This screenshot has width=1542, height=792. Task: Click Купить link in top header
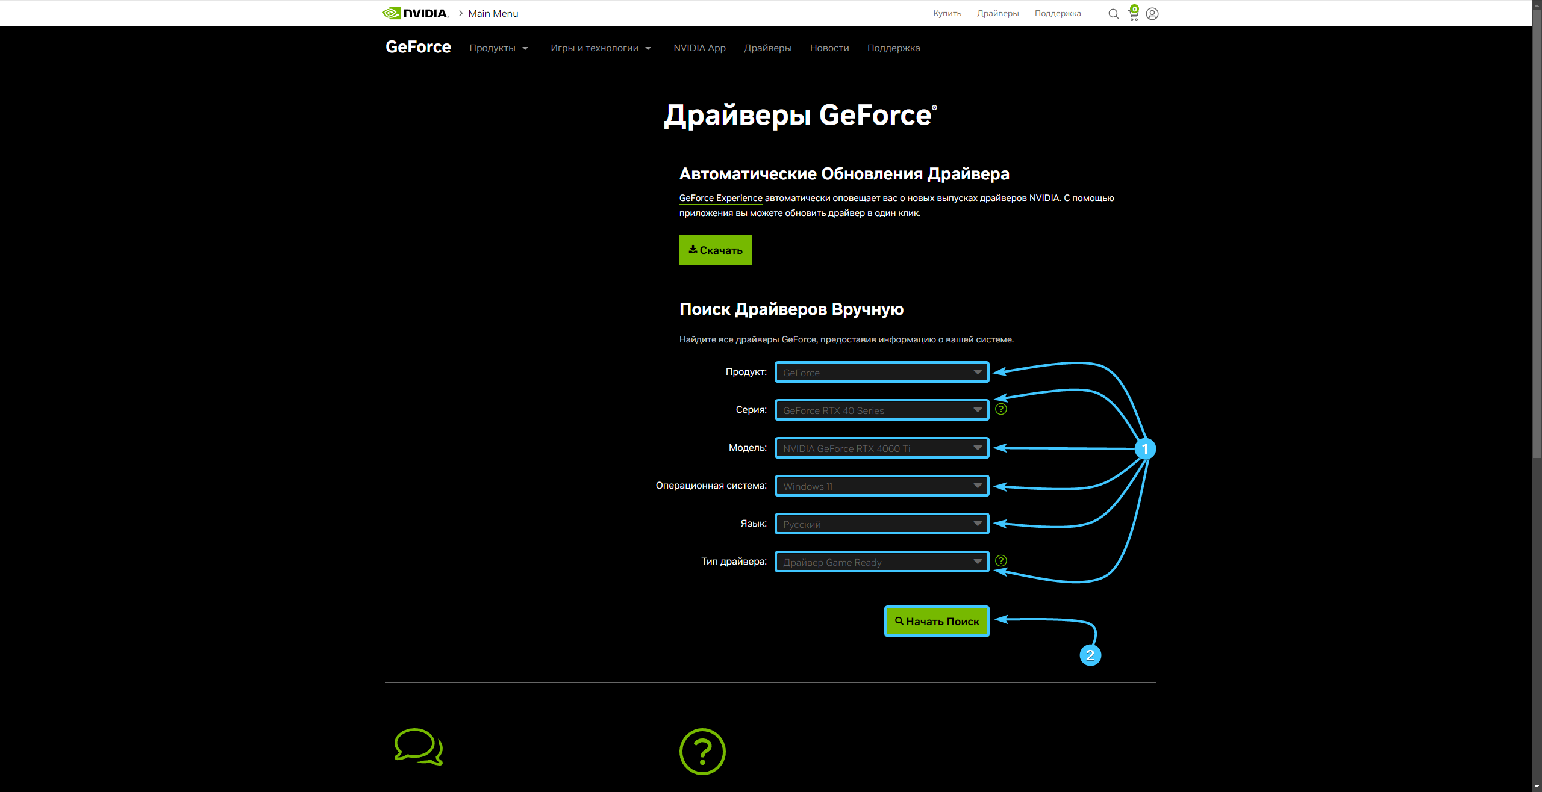pos(947,13)
